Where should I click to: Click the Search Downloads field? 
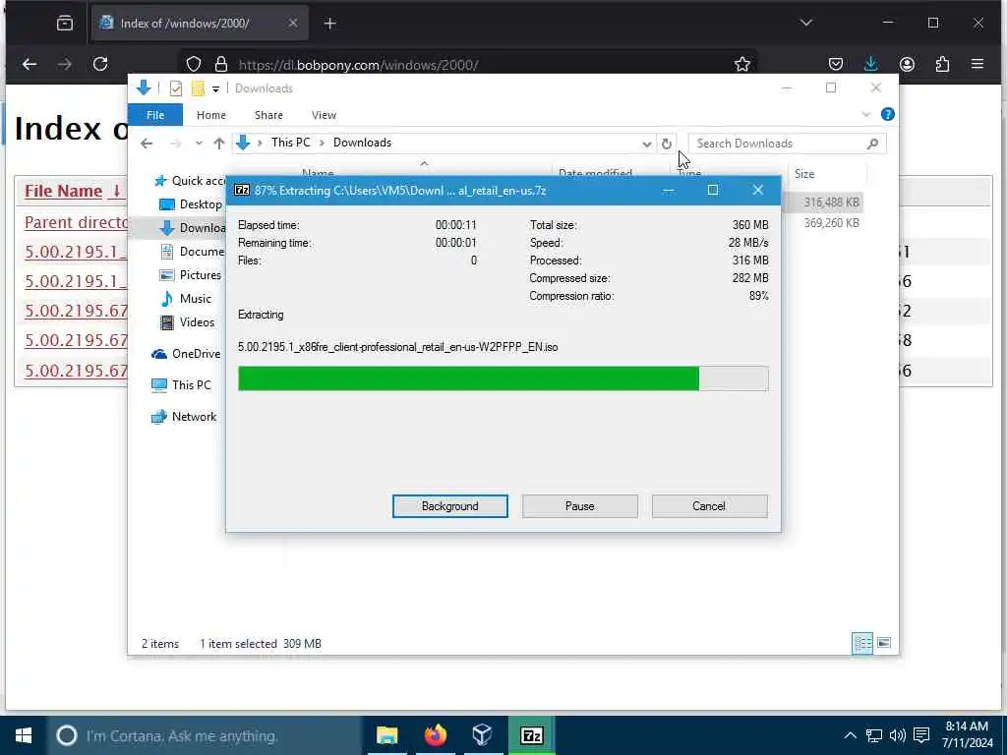coord(787,144)
